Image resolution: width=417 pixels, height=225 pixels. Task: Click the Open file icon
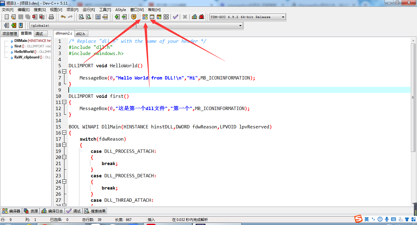pos(13,17)
